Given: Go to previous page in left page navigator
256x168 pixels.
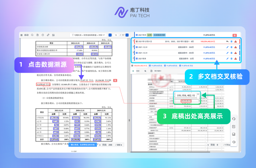Looking at the screenshot, I should click(x=100, y=145).
